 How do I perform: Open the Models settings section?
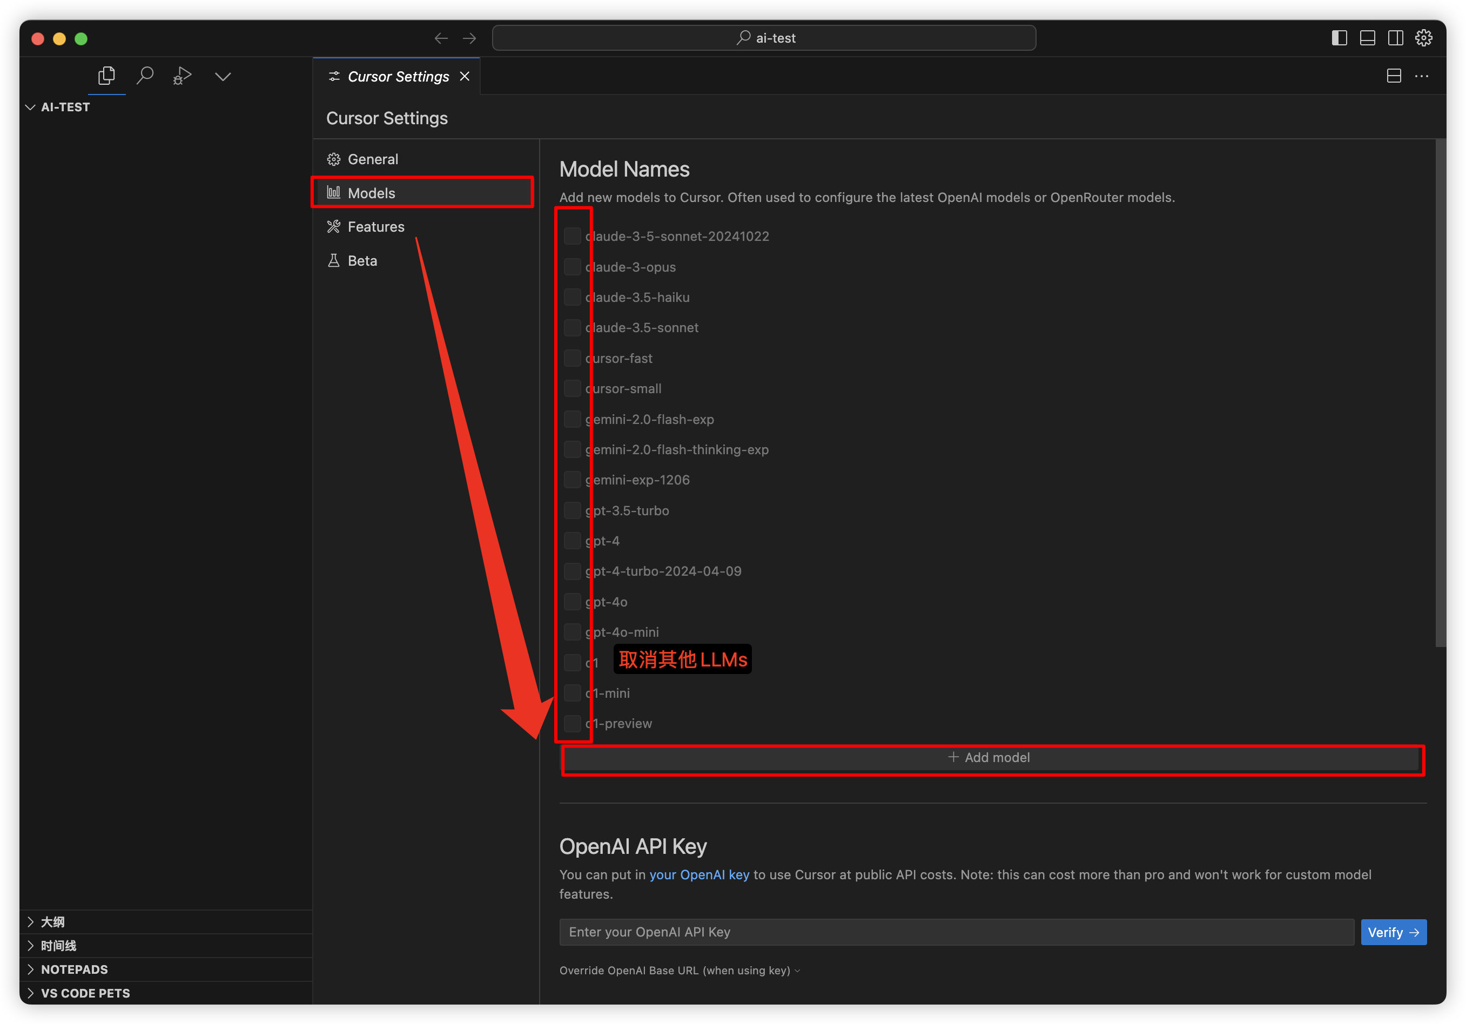(425, 193)
